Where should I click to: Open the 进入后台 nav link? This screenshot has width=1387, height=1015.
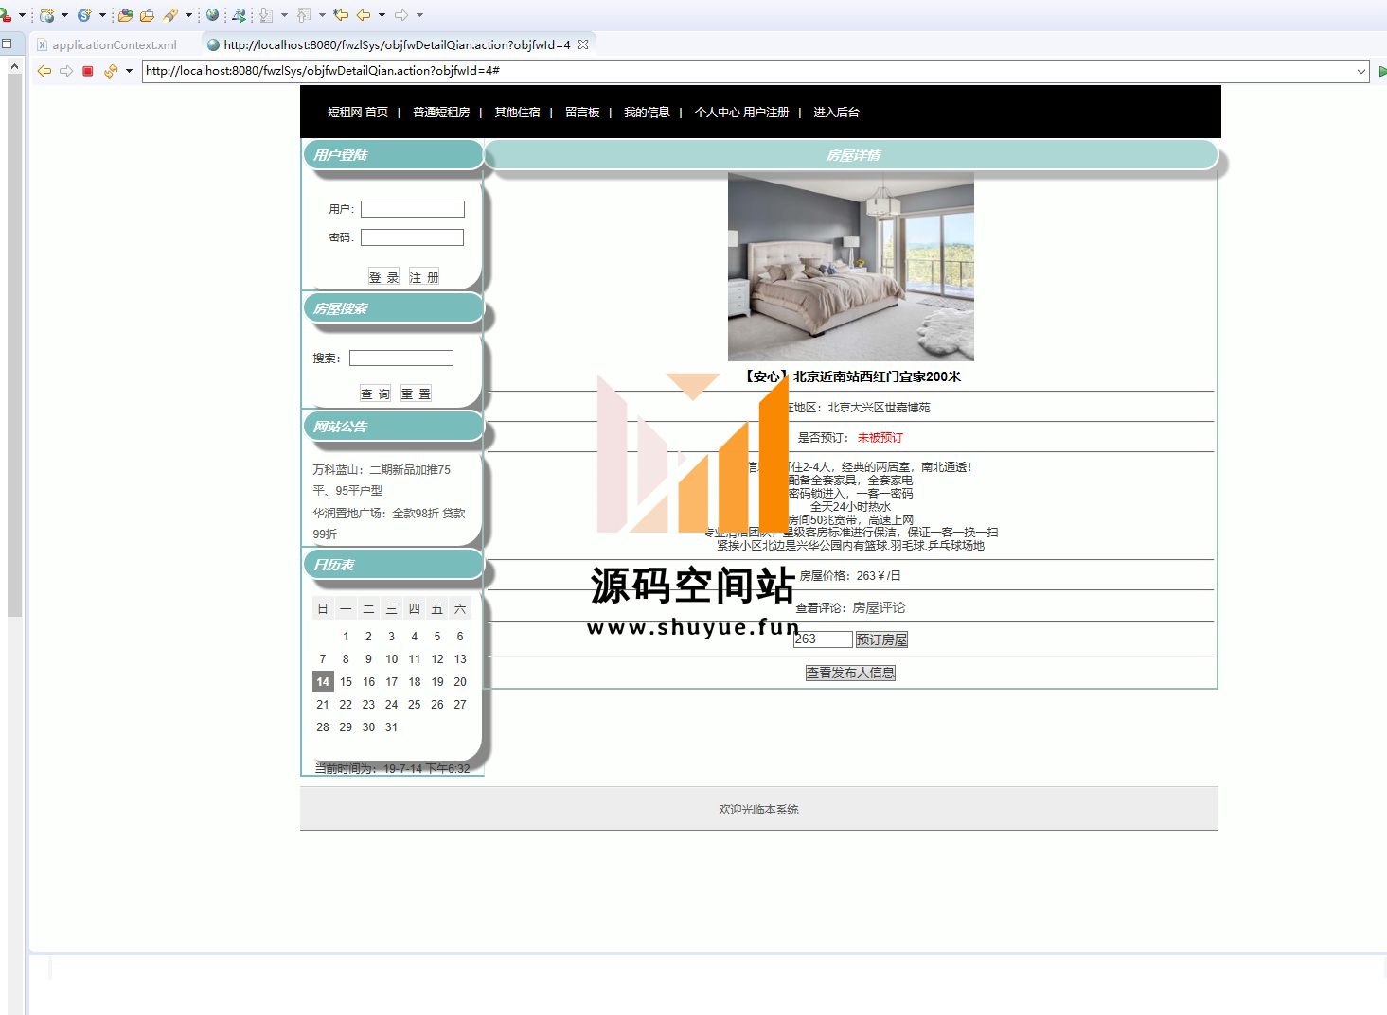836,112
